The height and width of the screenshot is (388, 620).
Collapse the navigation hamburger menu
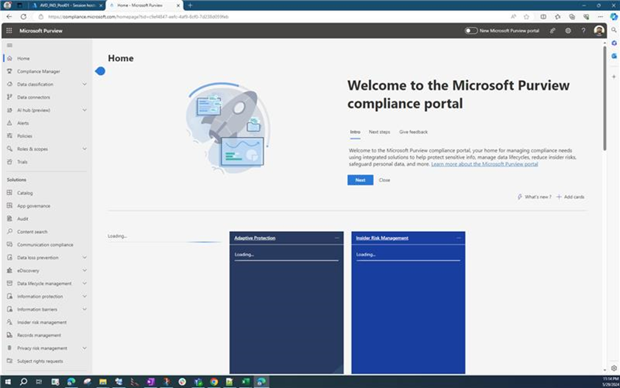coord(10,46)
